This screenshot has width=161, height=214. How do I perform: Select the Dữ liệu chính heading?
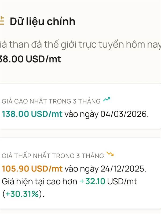coord(43,21)
